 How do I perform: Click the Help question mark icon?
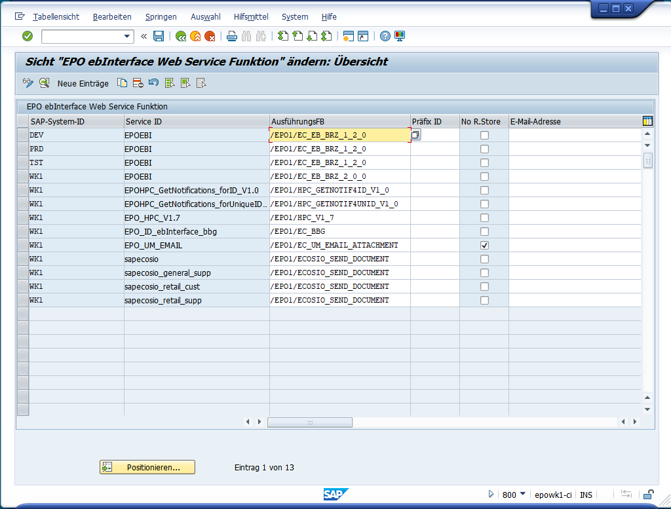[x=385, y=37]
